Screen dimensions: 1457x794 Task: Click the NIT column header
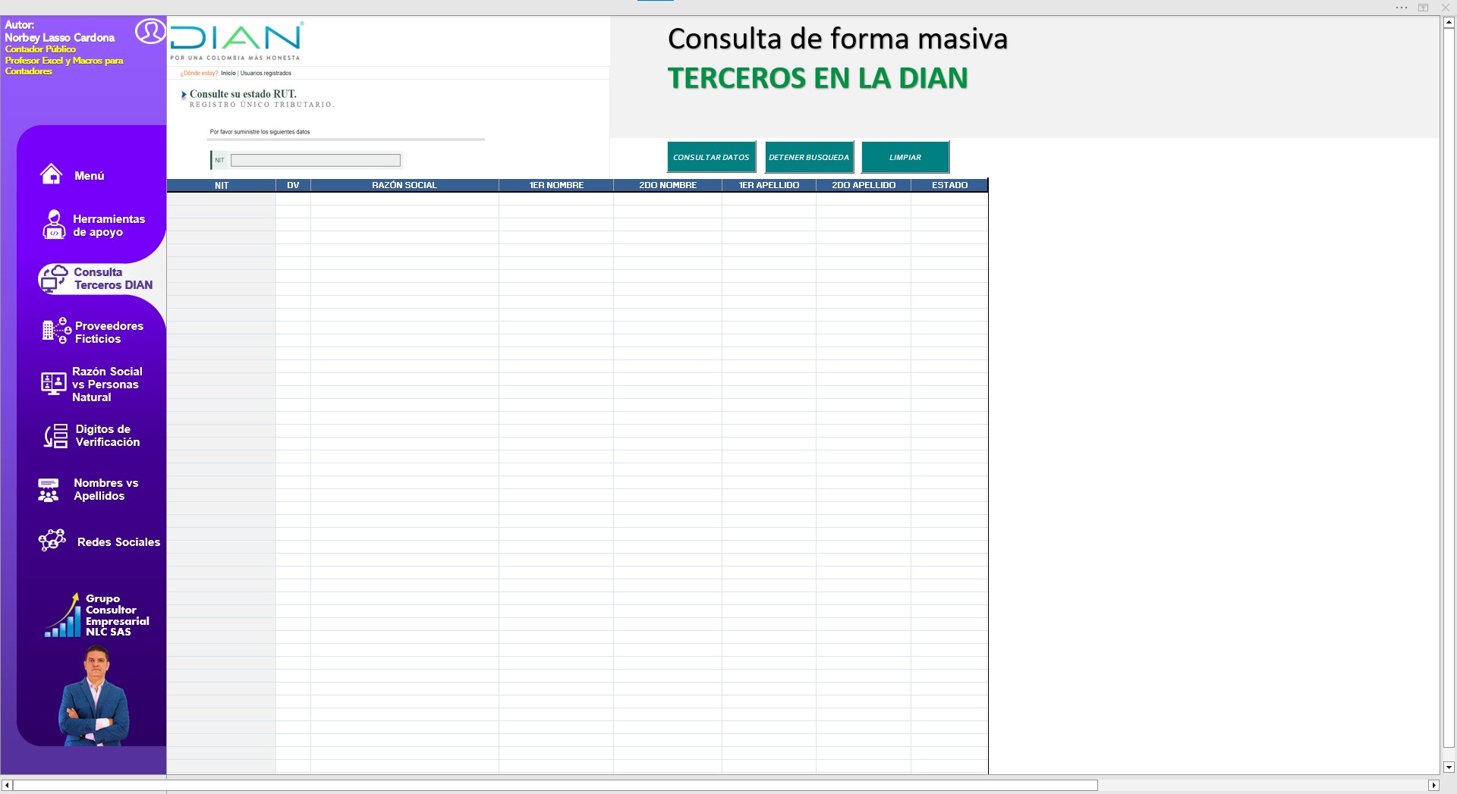point(222,185)
